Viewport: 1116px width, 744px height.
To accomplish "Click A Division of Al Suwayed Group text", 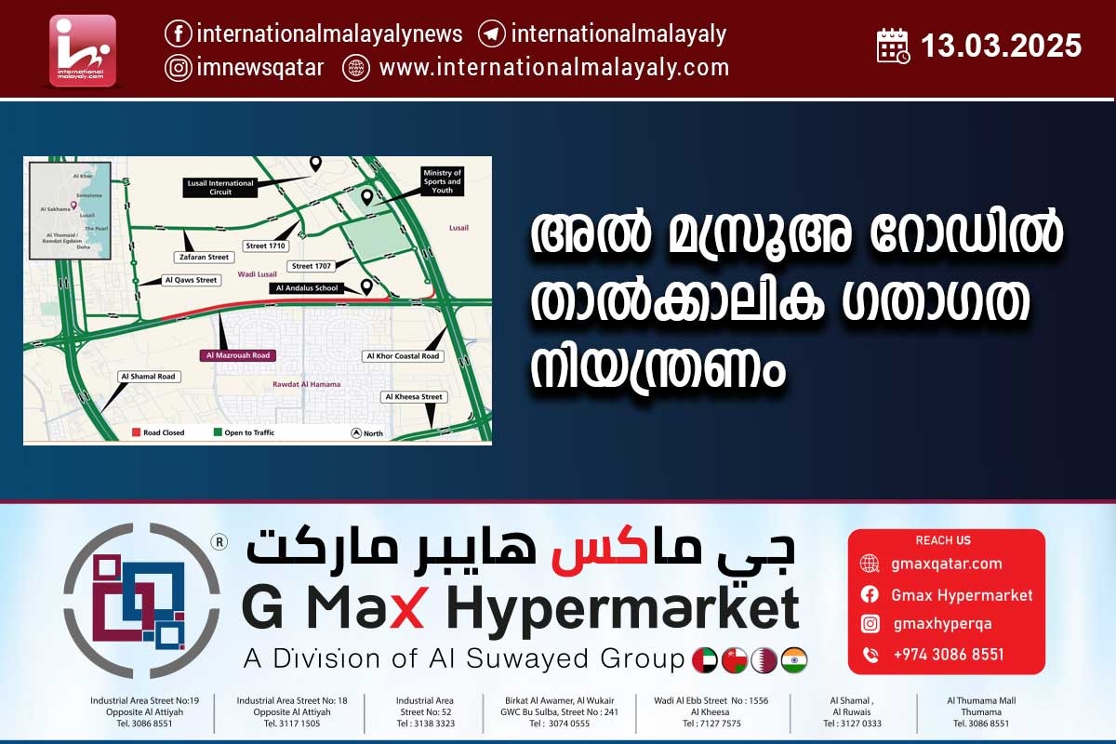I will [x=464, y=659].
